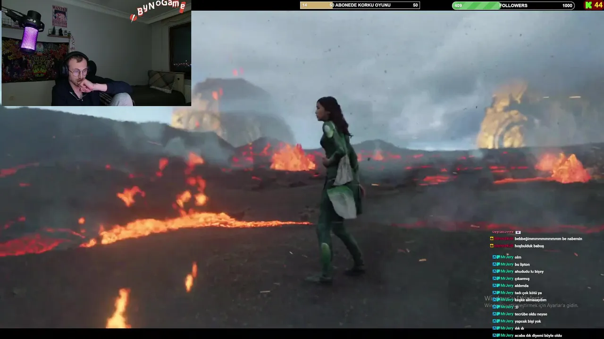Select chat message 'olm'
Image resolution: width=604 pixels, height=339 pixels.
pos(518,257)
